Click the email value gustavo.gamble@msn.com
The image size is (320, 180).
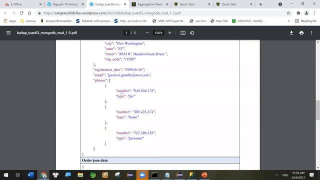click(129, 75)
